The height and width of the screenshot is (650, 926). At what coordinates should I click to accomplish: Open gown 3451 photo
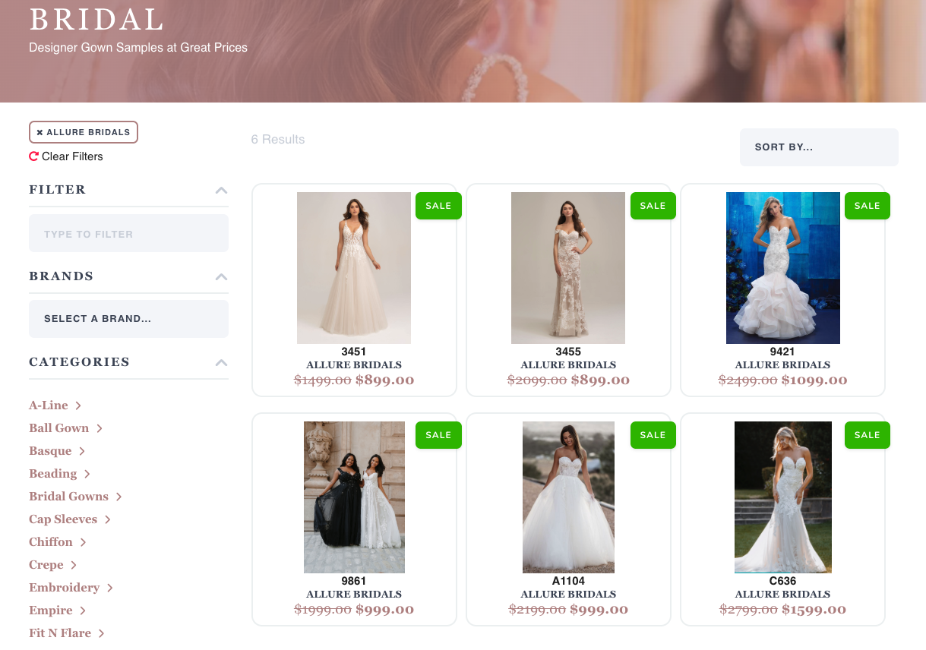click(x=354, y=268)
